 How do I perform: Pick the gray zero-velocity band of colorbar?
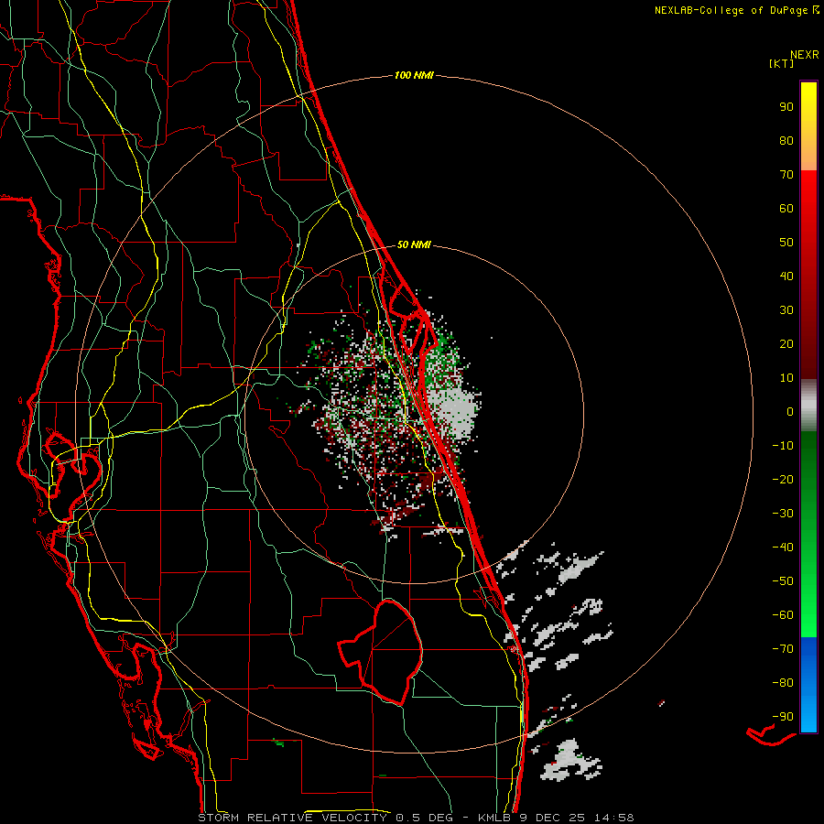pyautogui.click(x=808, y=406)
